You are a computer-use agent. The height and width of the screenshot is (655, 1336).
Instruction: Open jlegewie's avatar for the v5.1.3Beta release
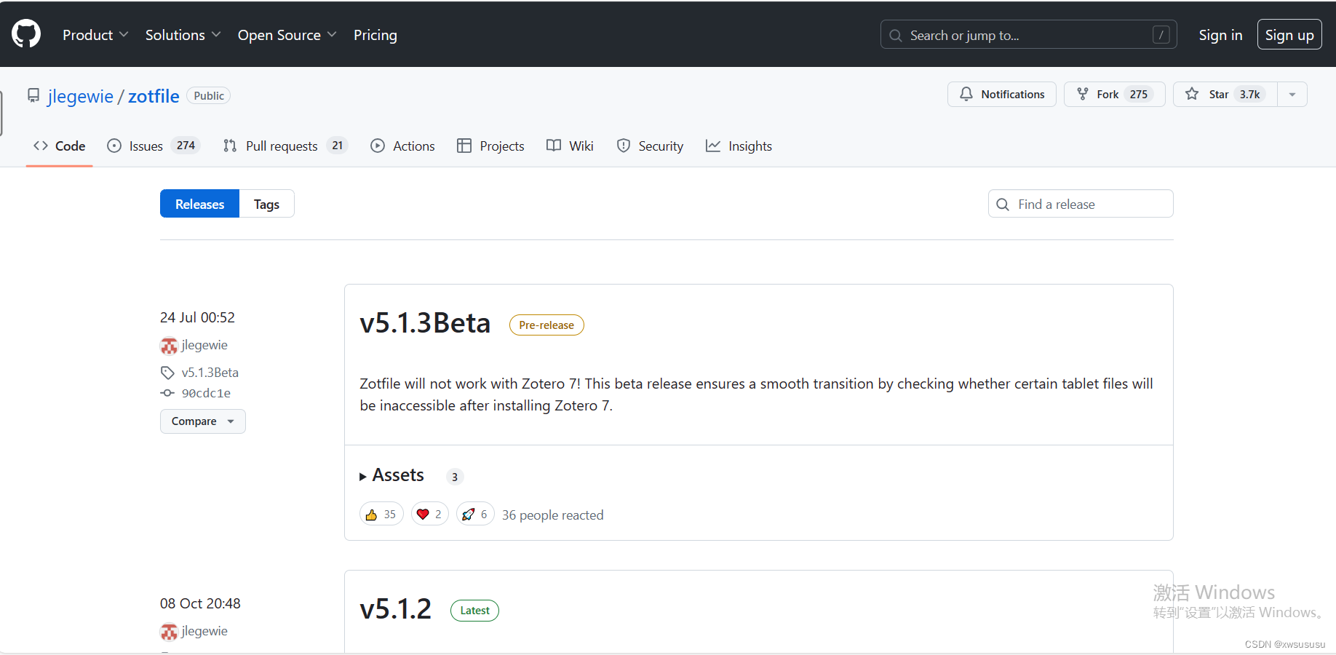[168, 345]
